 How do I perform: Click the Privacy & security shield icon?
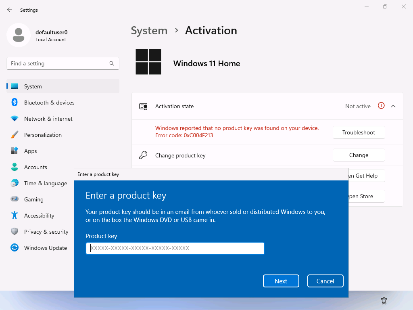[15, 232]
